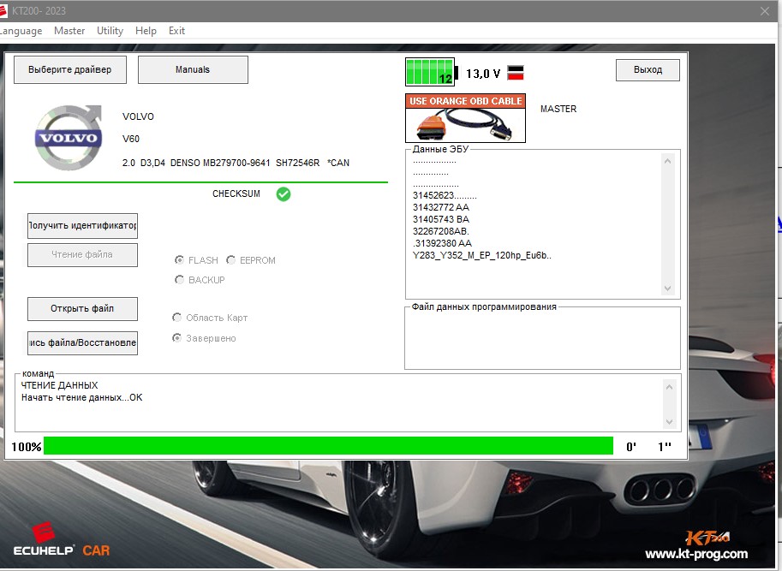Click the Manuals button
This screenshot has width=782, height=571.
(193, 69)
